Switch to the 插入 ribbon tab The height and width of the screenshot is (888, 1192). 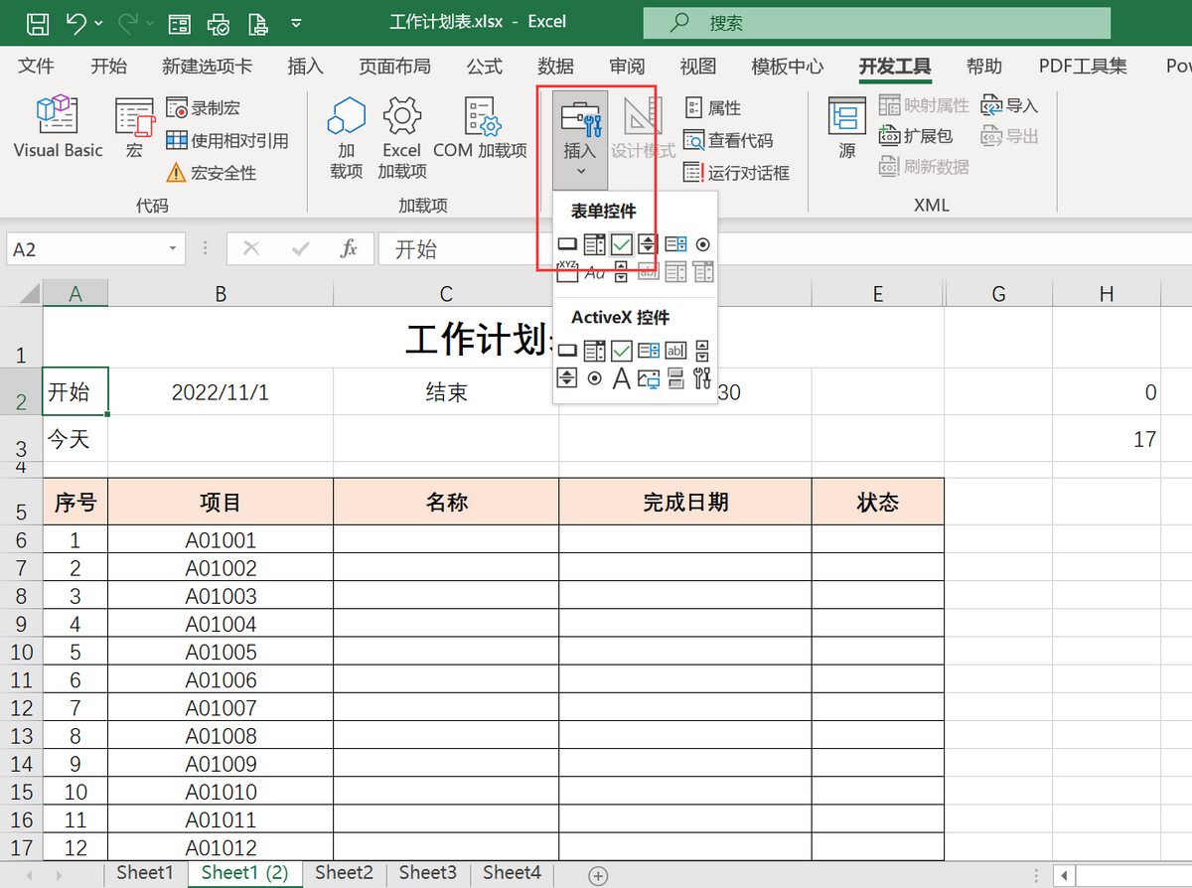[305, 67]
